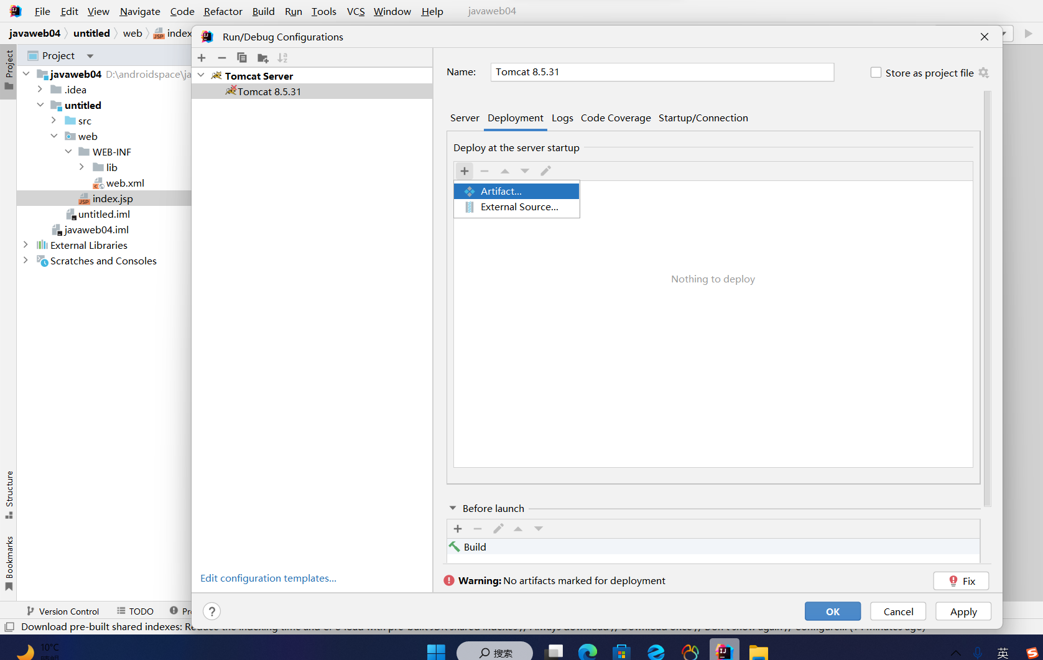This screenshot has width=1043, height=660.
Task: Add new configuration with plus icon
Action: coord(202,58)
